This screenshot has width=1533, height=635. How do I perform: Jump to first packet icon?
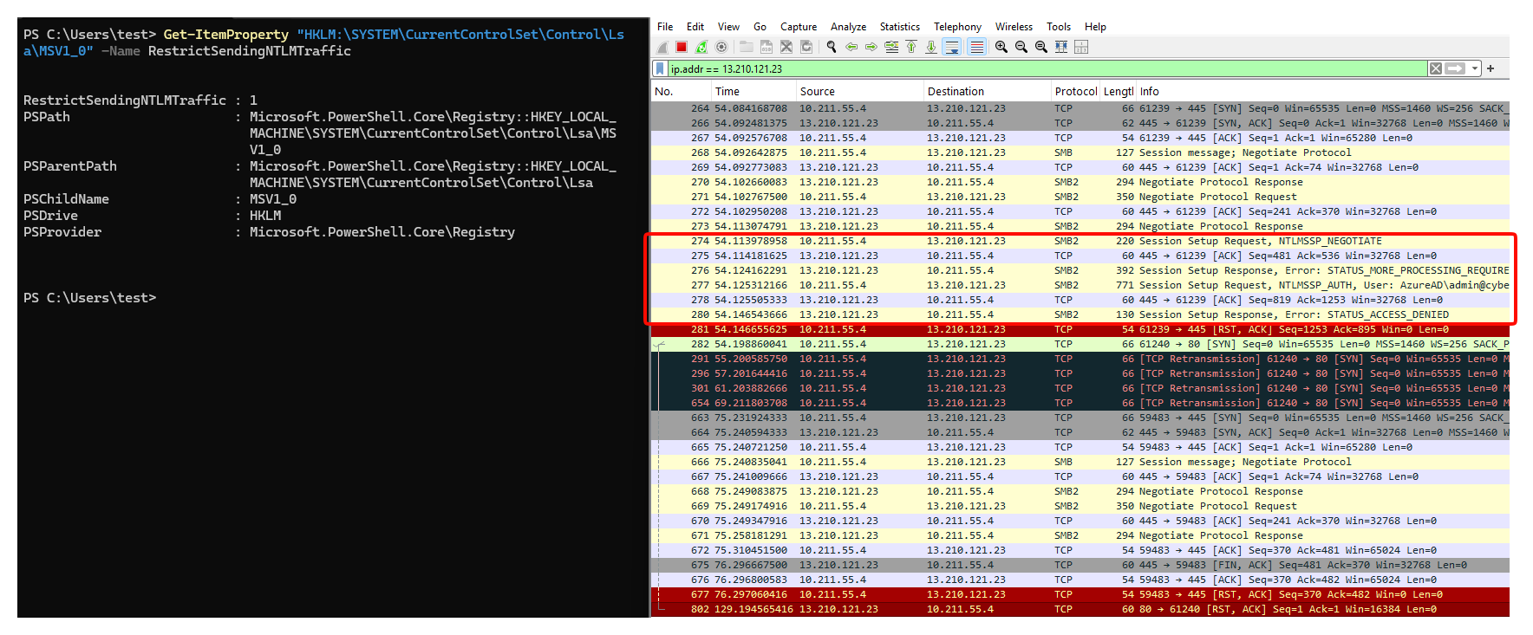tap(911, 47)
